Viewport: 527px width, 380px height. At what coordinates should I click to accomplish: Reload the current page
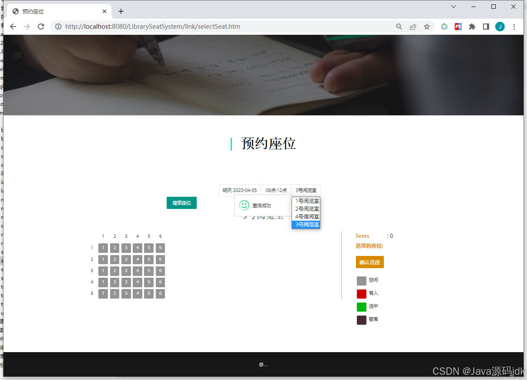[x=41, y=27]
